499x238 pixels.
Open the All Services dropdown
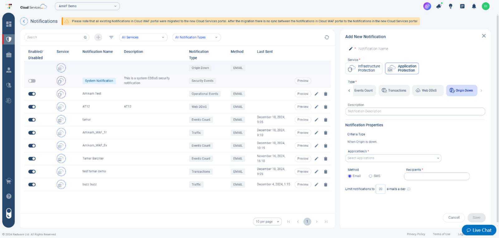pos(143,37)
